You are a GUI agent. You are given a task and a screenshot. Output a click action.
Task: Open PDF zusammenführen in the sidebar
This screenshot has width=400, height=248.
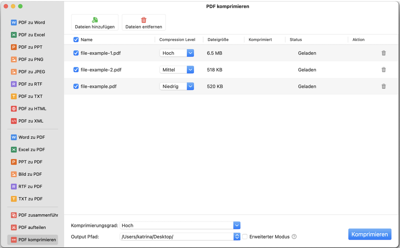pyautogui.click(x=34, y=215)
